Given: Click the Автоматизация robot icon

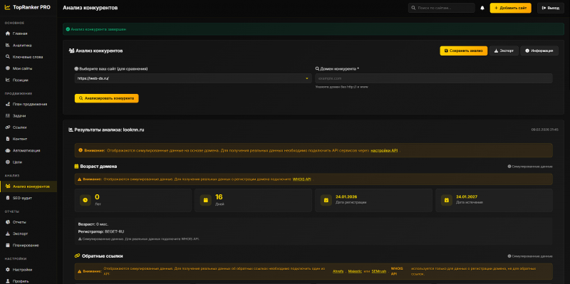Looking at the screenshot, I should point(8,150).
